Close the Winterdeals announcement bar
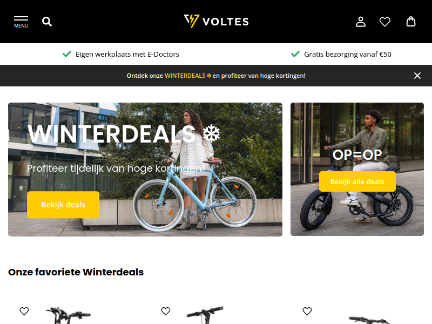This screenshot has width=432, height=324. click(417, 76)
